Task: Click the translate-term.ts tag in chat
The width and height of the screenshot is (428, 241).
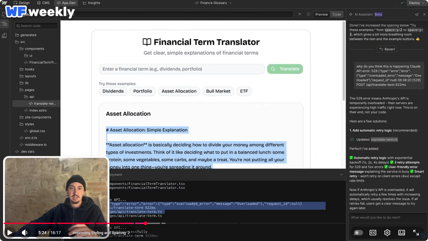Action: click(384, 139)
